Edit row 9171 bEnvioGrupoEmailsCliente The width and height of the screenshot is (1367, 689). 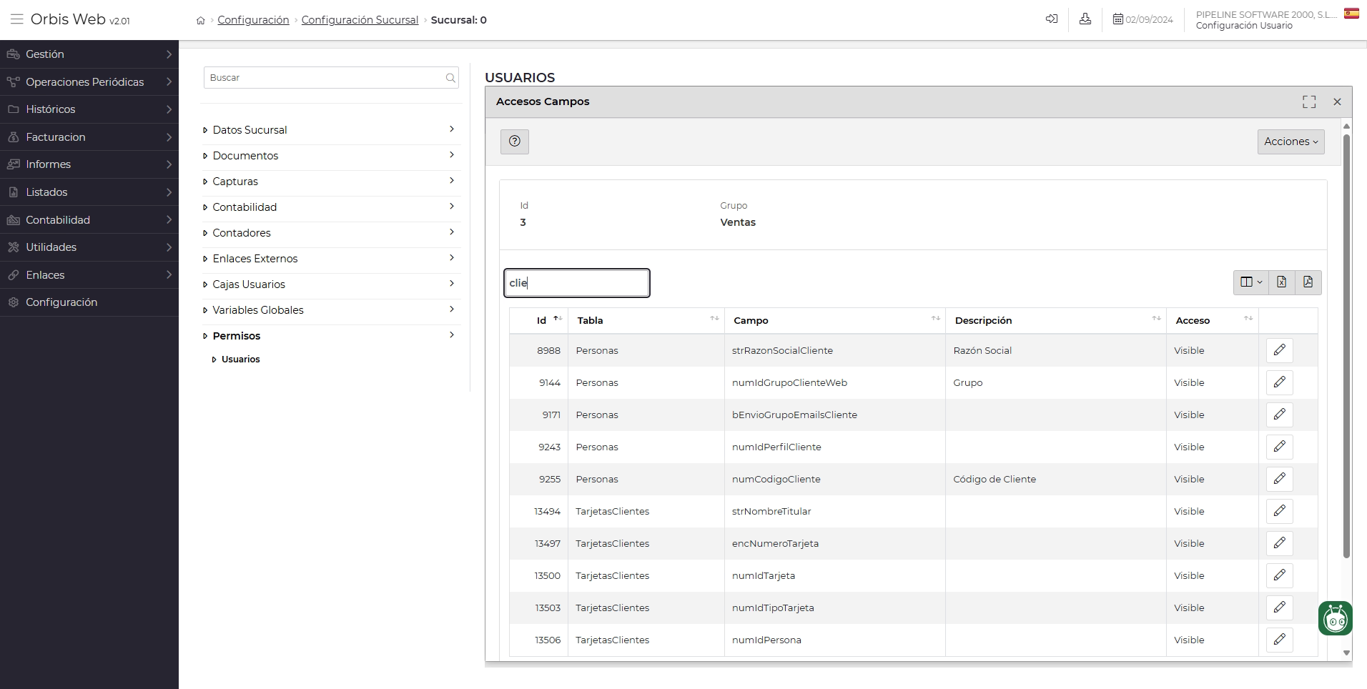pyautogui.click(x=1280, y=415)
